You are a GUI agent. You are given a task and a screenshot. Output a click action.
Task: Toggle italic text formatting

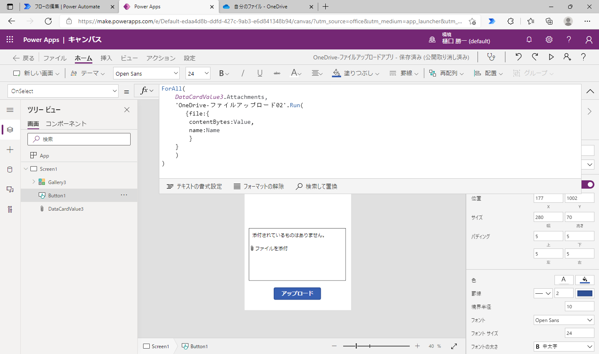pos(243,73)
